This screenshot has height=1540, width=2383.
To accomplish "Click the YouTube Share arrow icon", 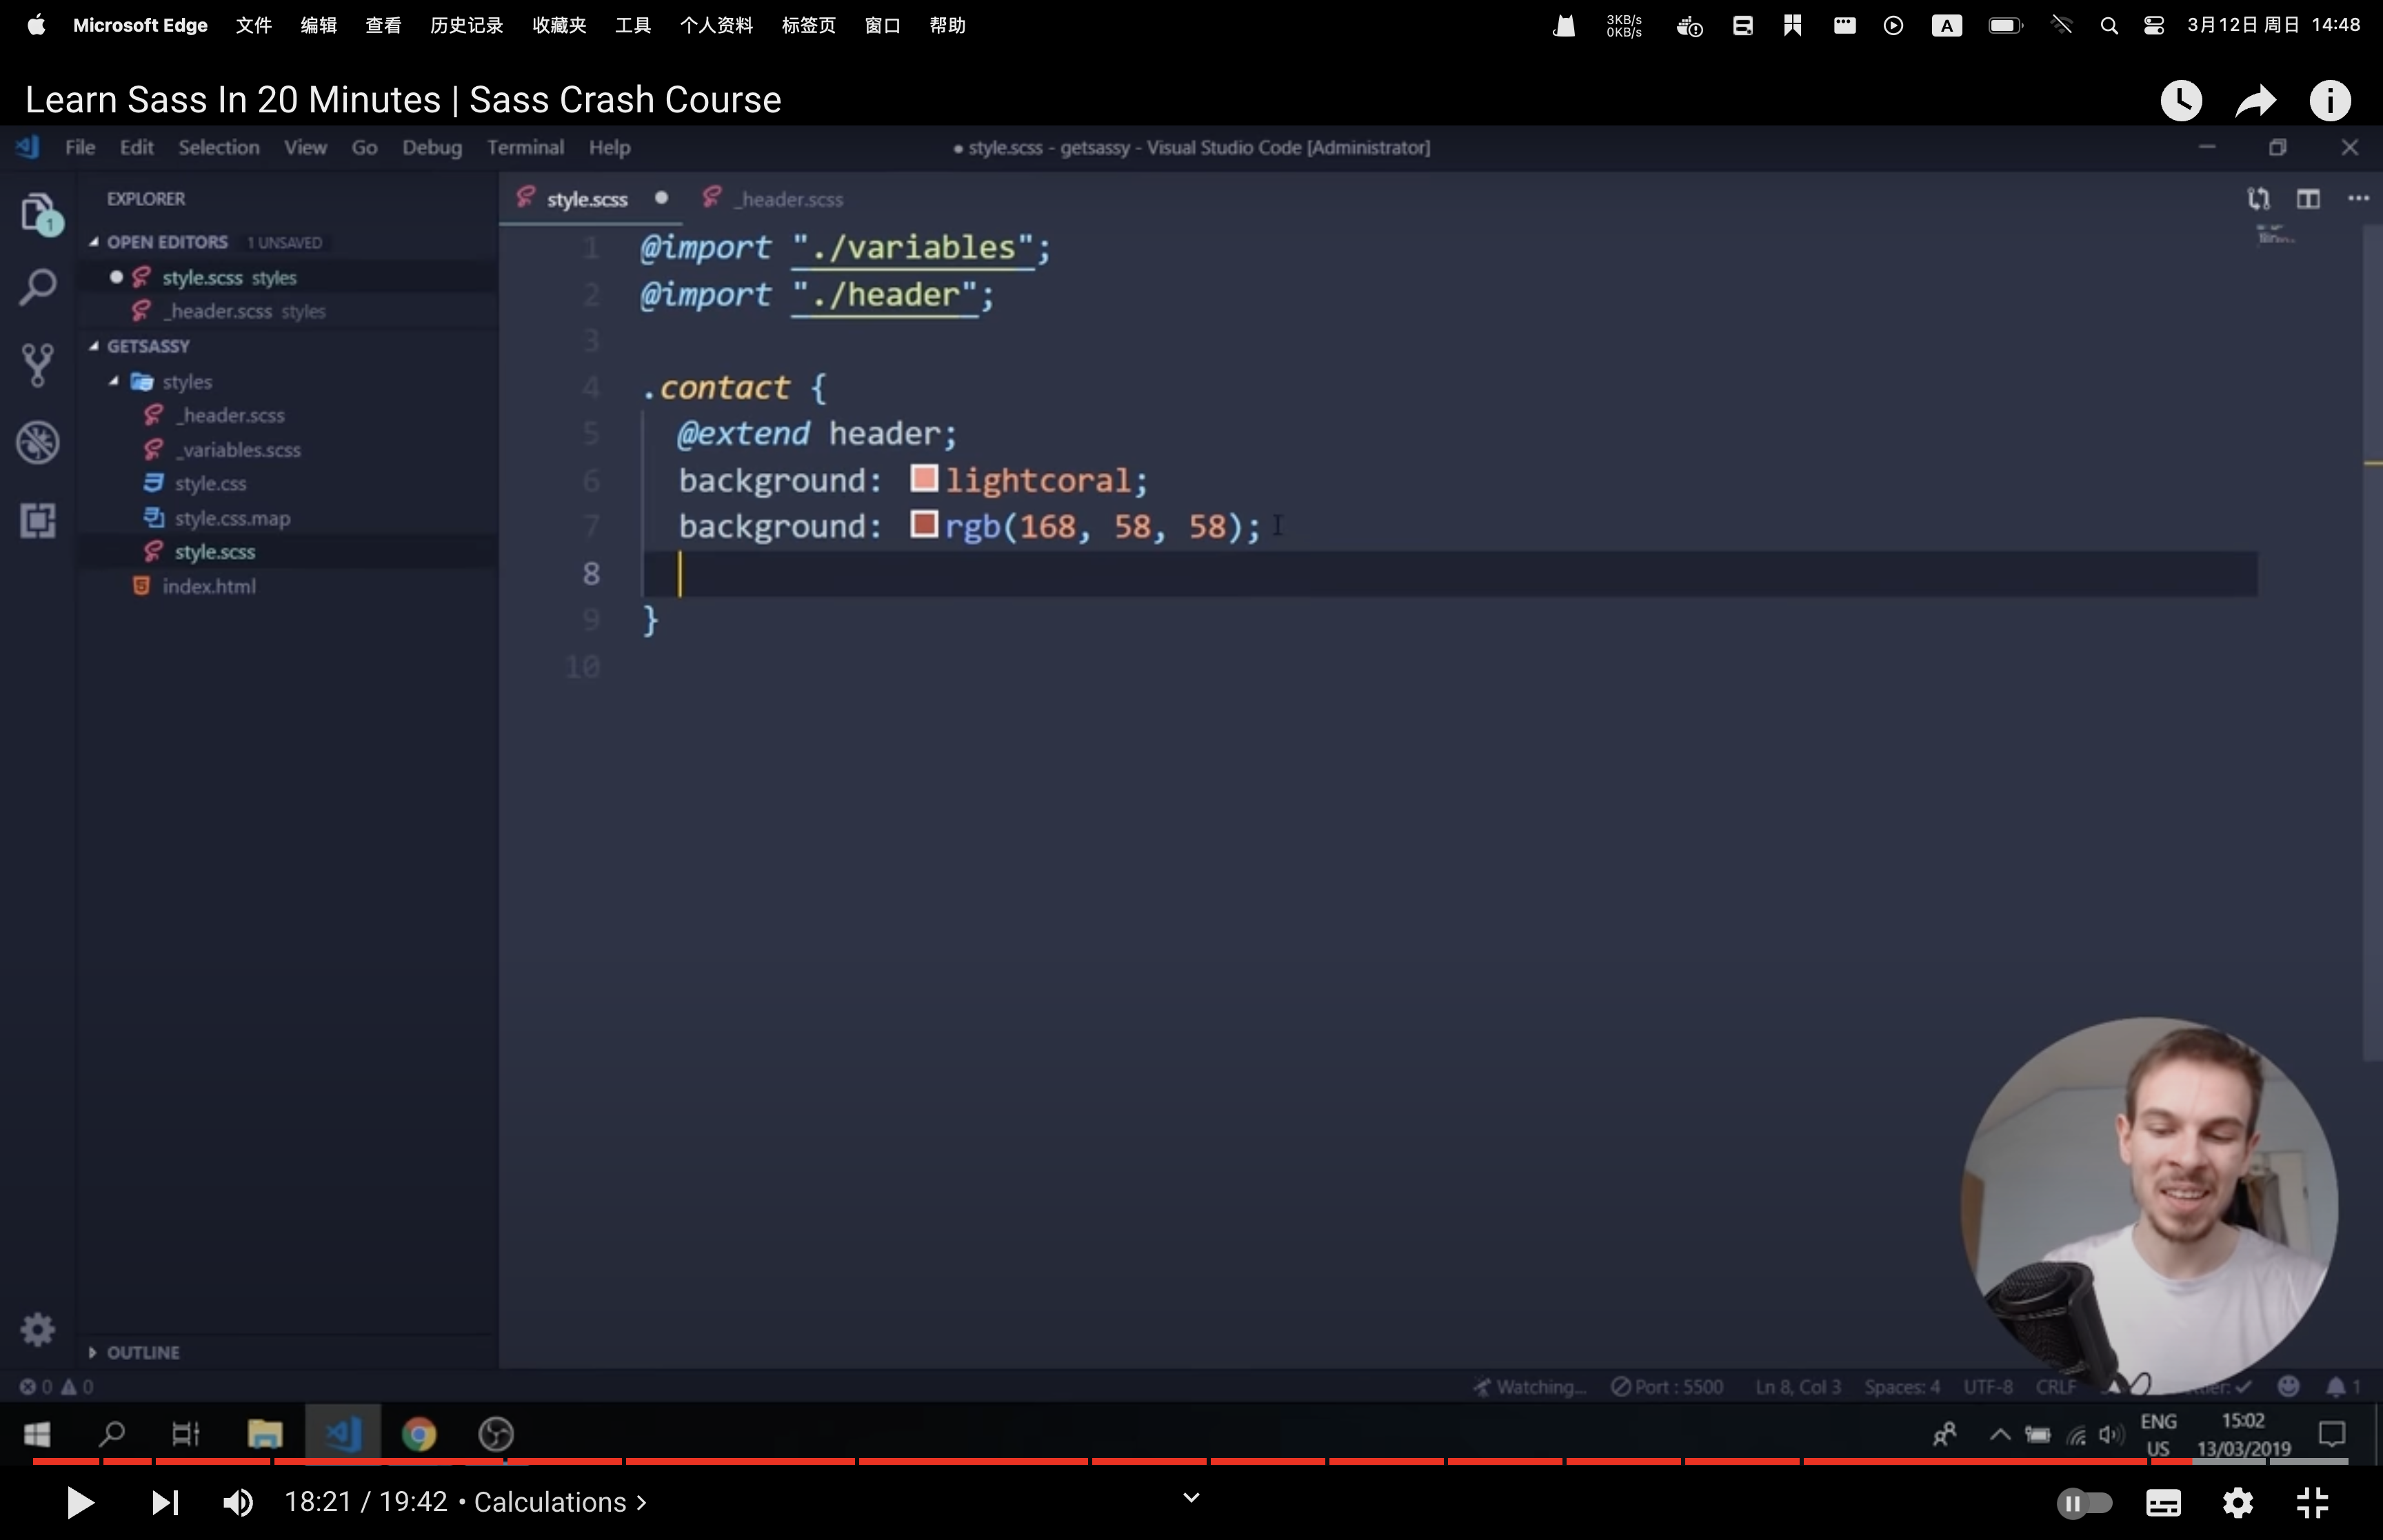I will coord(2256,100).
